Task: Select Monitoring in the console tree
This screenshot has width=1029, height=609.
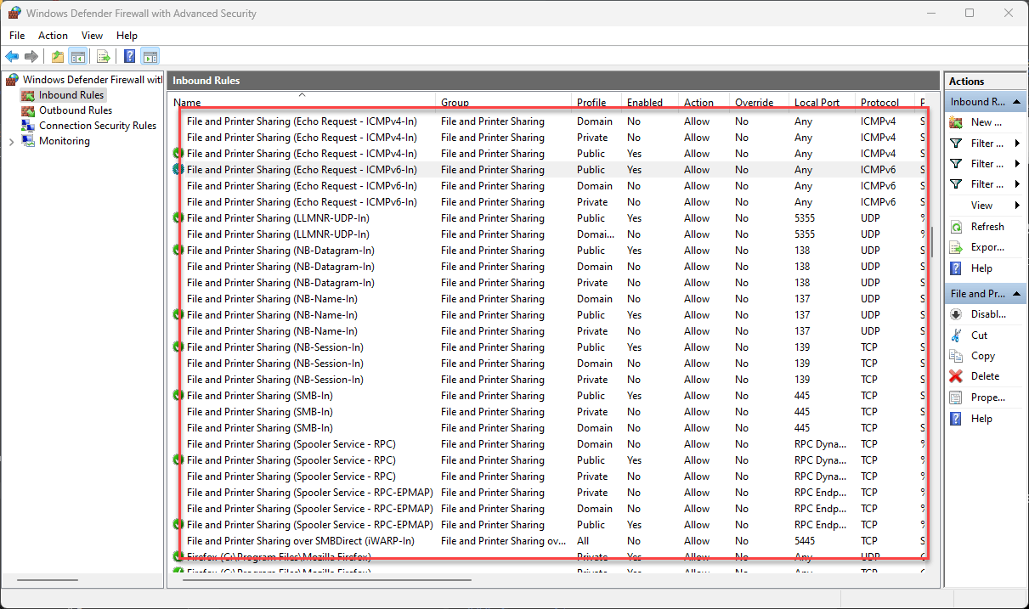Action: (x=65, y=141)
